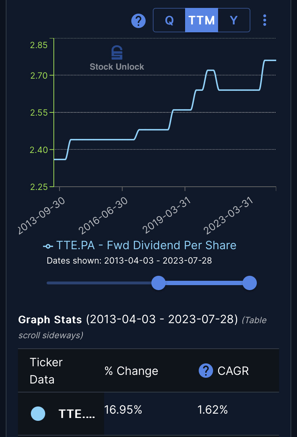
Task: Click the right date range slider handle
Action: [x=250, y=283]
